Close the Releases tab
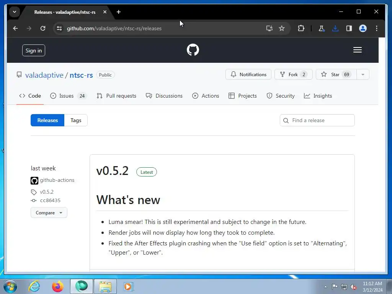 tap(105, 12)
